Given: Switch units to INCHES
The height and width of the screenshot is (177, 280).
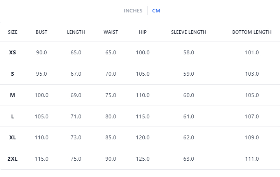Looking at the screenshot, I should pyautogui.click(x=133, y=11).
